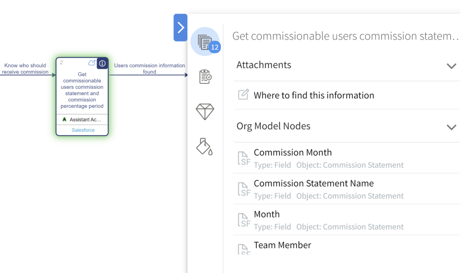Collapse the Attachments section
Screen dimensions: 460x273
[x=452, y=66]
